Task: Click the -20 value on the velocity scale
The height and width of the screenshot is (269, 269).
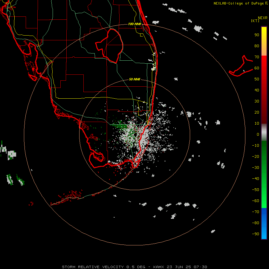Action: [256, 157]
